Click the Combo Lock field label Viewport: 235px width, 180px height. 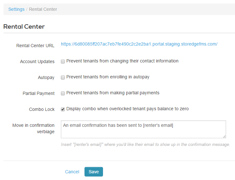click(42, 109)
